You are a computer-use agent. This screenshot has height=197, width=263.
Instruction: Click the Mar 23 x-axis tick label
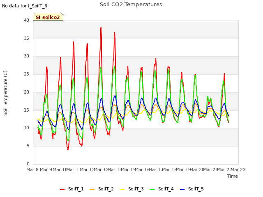pos(238,170)
